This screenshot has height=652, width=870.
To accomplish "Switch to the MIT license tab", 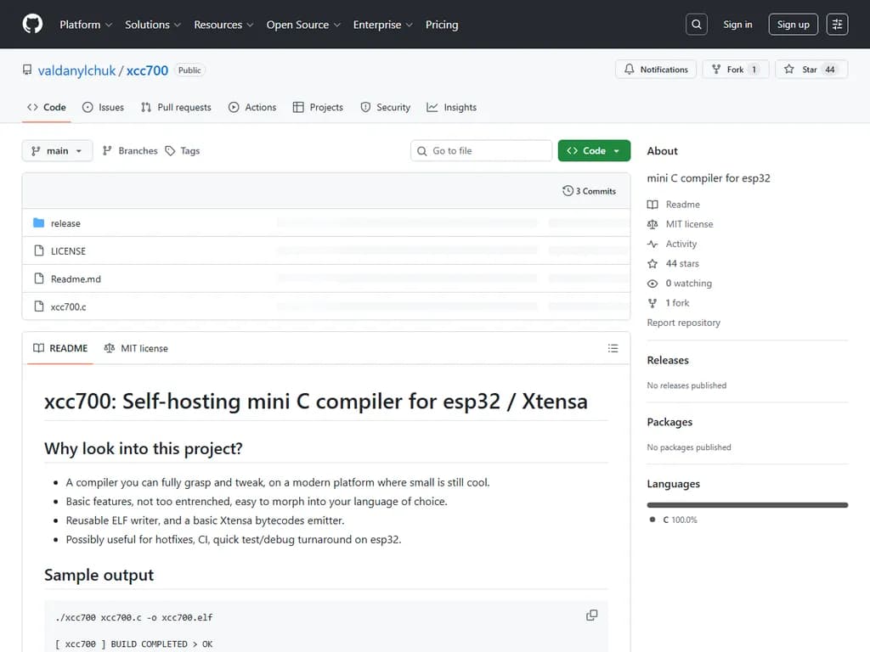I will pyautogui.click(x=136, y=349).
